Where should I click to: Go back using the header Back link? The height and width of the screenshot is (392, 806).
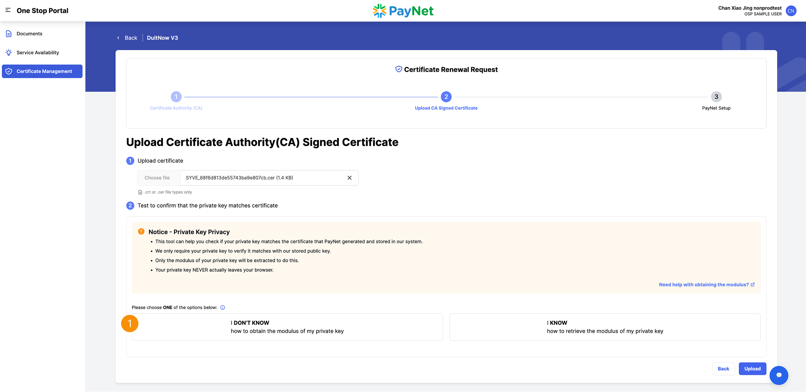pos(131,38)
